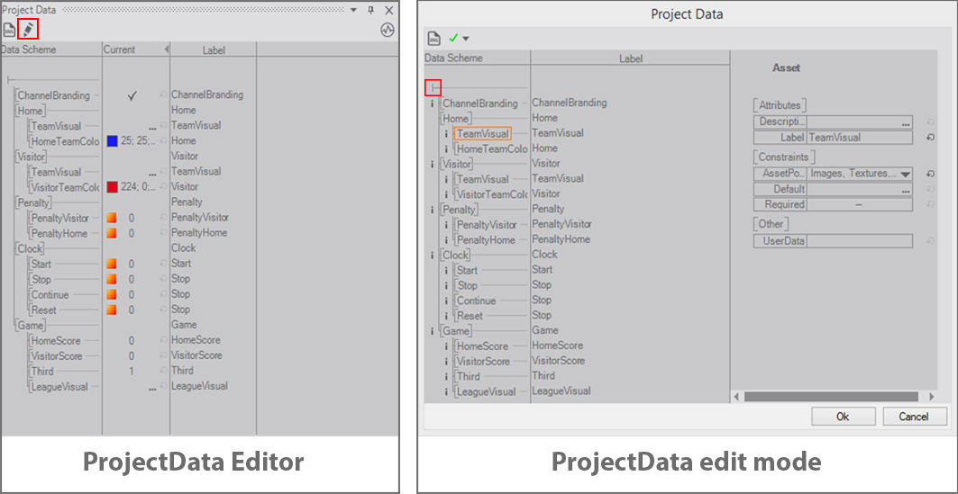
Task: Click the Label attribute text field
Action: click(x=859, y=138)
